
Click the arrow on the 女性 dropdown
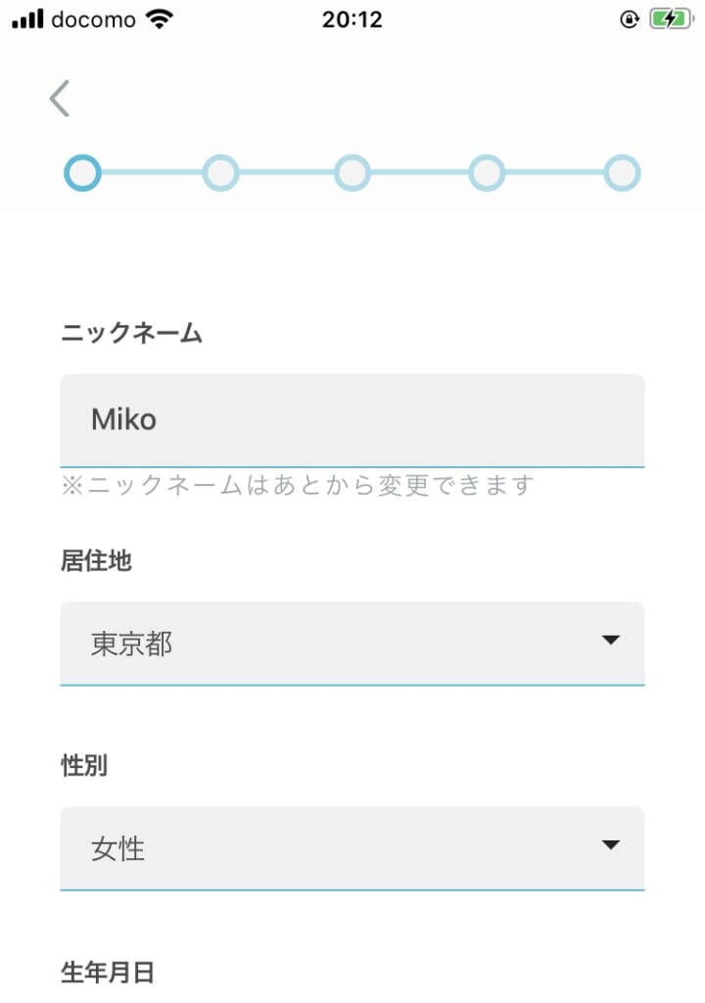611,845
